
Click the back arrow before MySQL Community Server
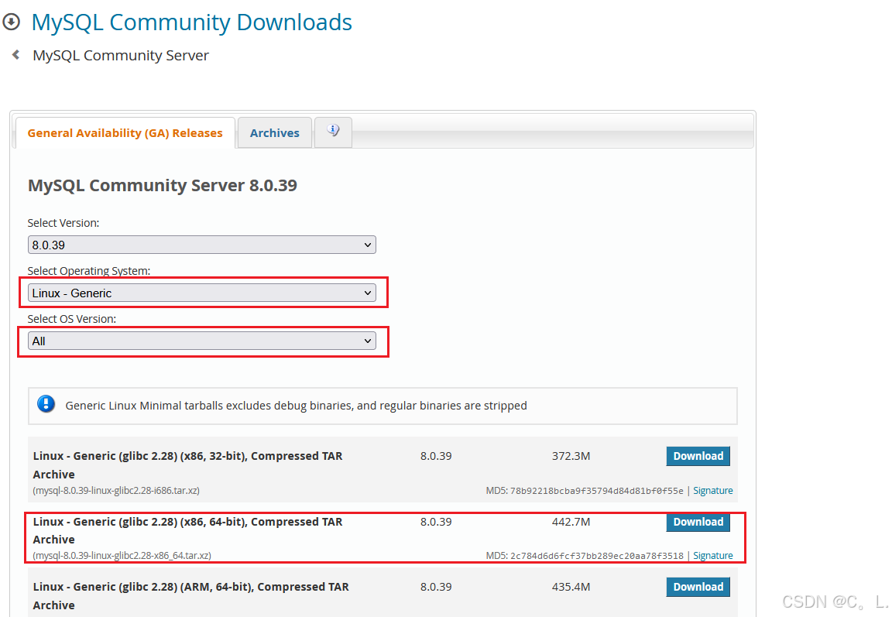pos(16,55)
